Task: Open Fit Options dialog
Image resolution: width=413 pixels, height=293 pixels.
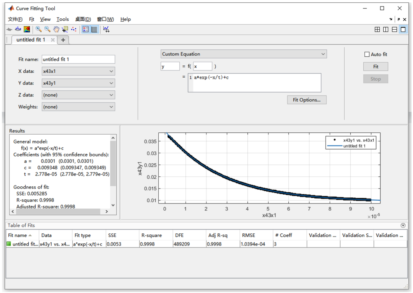Action: 307,100
